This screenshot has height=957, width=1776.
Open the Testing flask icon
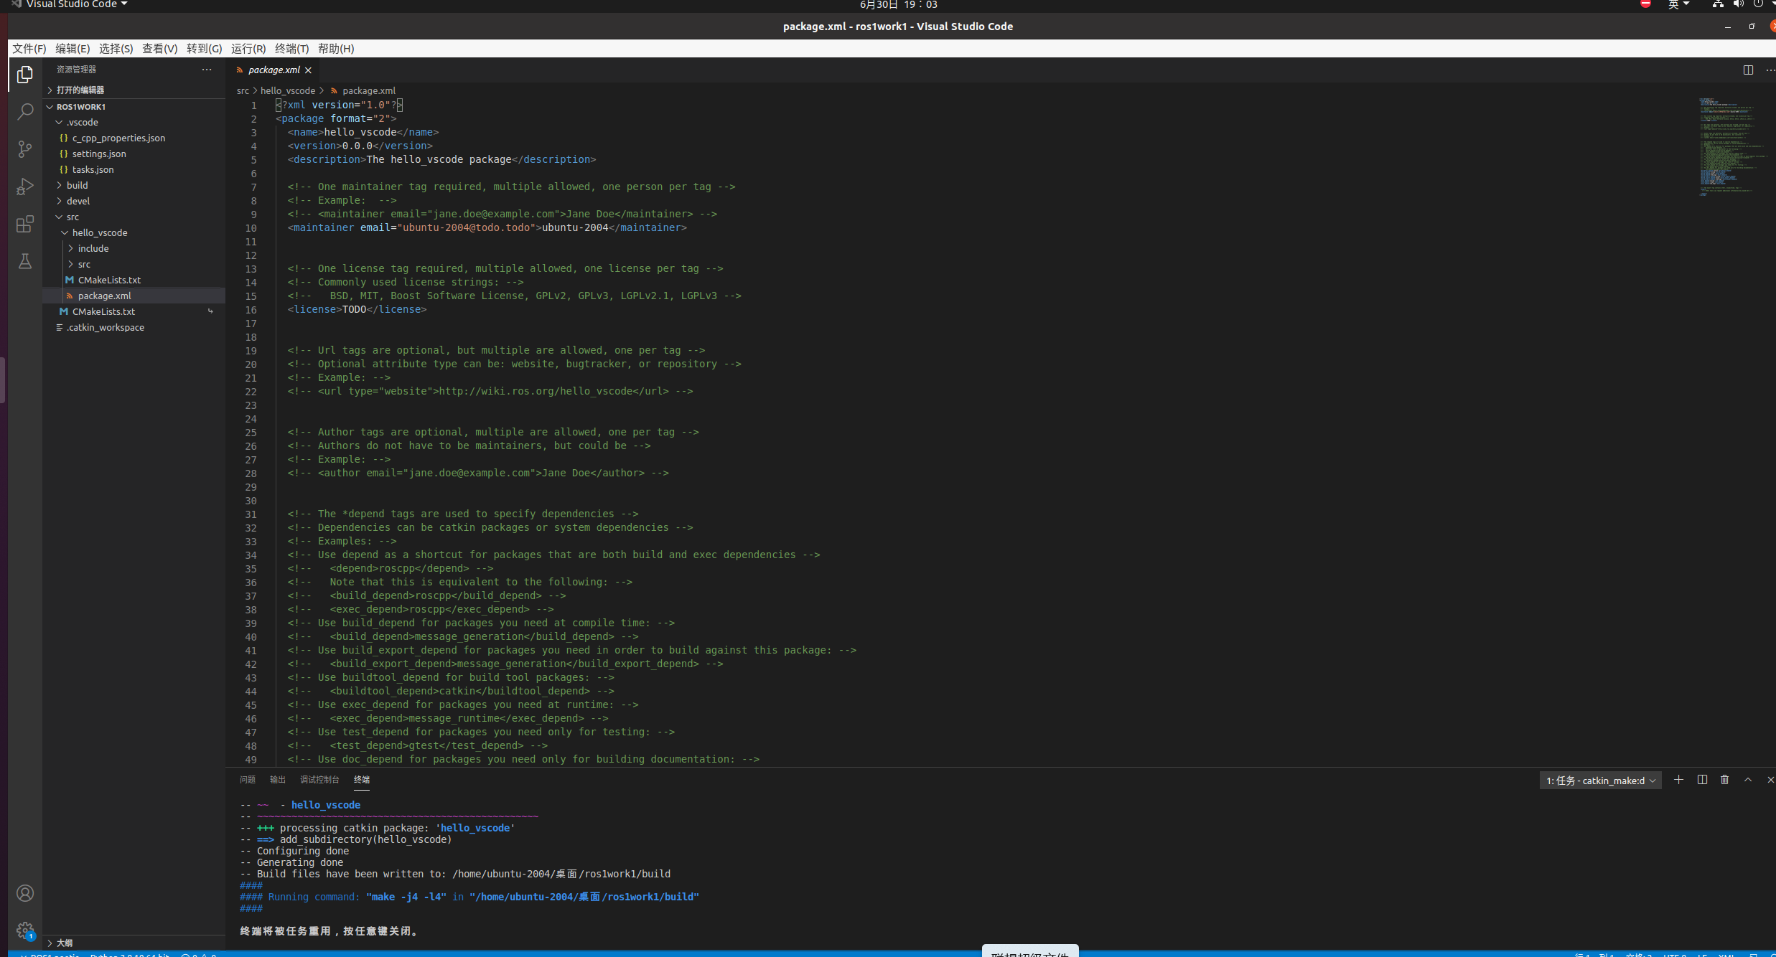pos(25,261)
